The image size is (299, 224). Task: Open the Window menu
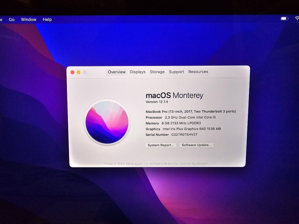29,19
